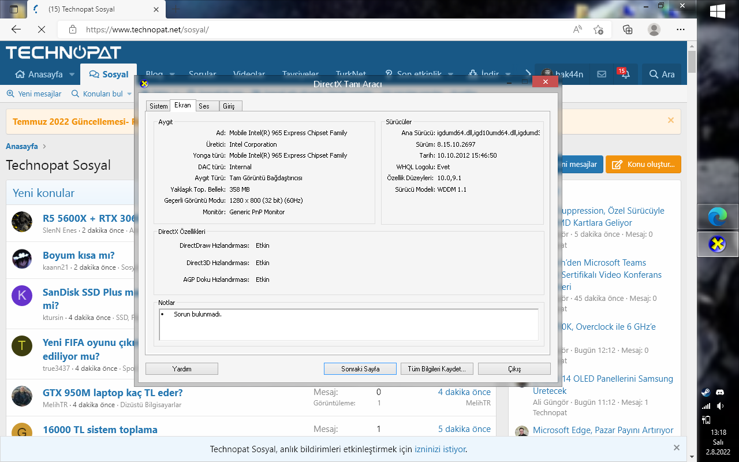Open Edge Collections
Image resolution: width=739 pixels, height=462 pixels.
pos(628,29)
